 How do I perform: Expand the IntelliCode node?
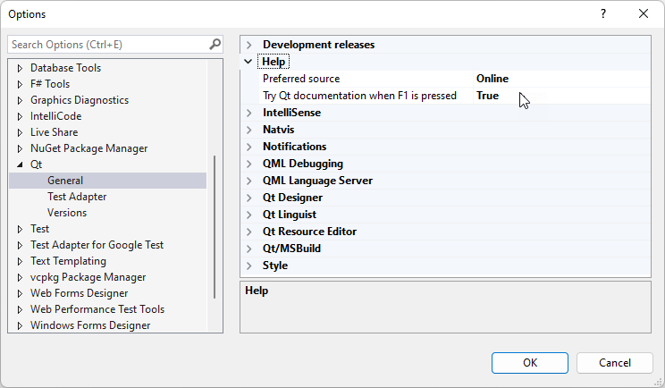(20, 116)
